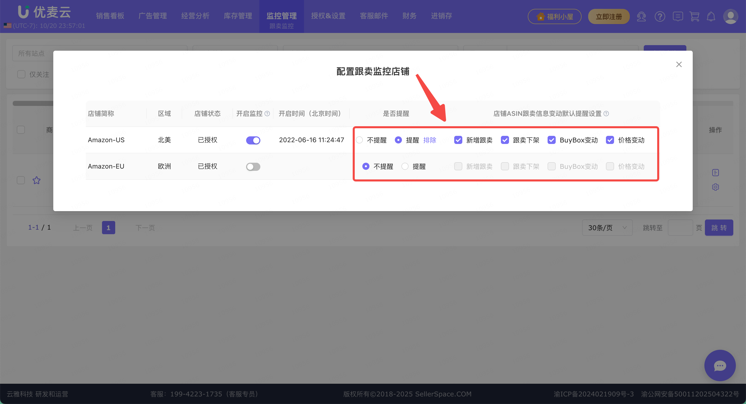Open the message list icon in header
The width and height of the screenshot is (746, 404).
[678, 16]
